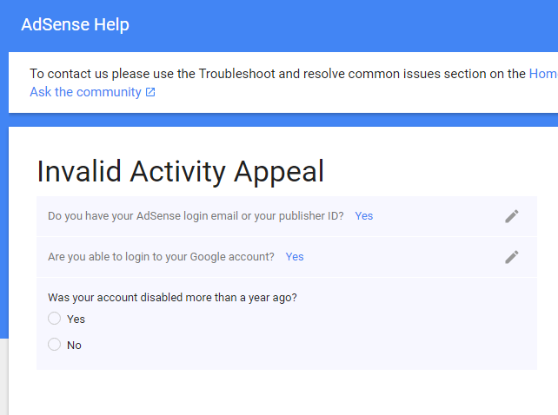Click the "Do you have your AdSense login email" question text

(x=196, y=216)
